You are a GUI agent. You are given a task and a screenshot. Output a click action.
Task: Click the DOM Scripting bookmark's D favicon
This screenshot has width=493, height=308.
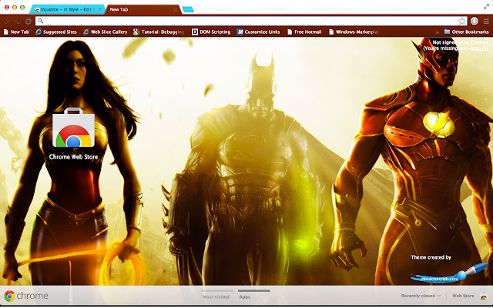pos(195,32)
